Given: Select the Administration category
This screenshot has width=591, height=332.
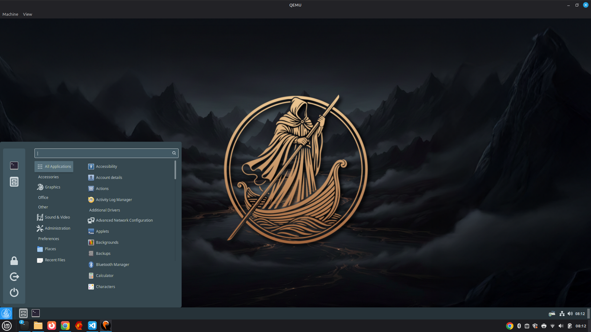Looking at the screenshot, I should (57, 228).
